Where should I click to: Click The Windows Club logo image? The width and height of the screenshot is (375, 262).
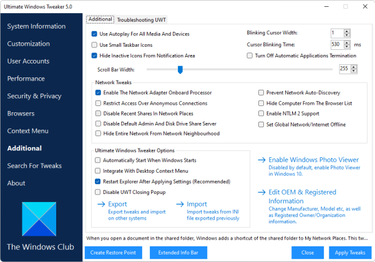39,219
